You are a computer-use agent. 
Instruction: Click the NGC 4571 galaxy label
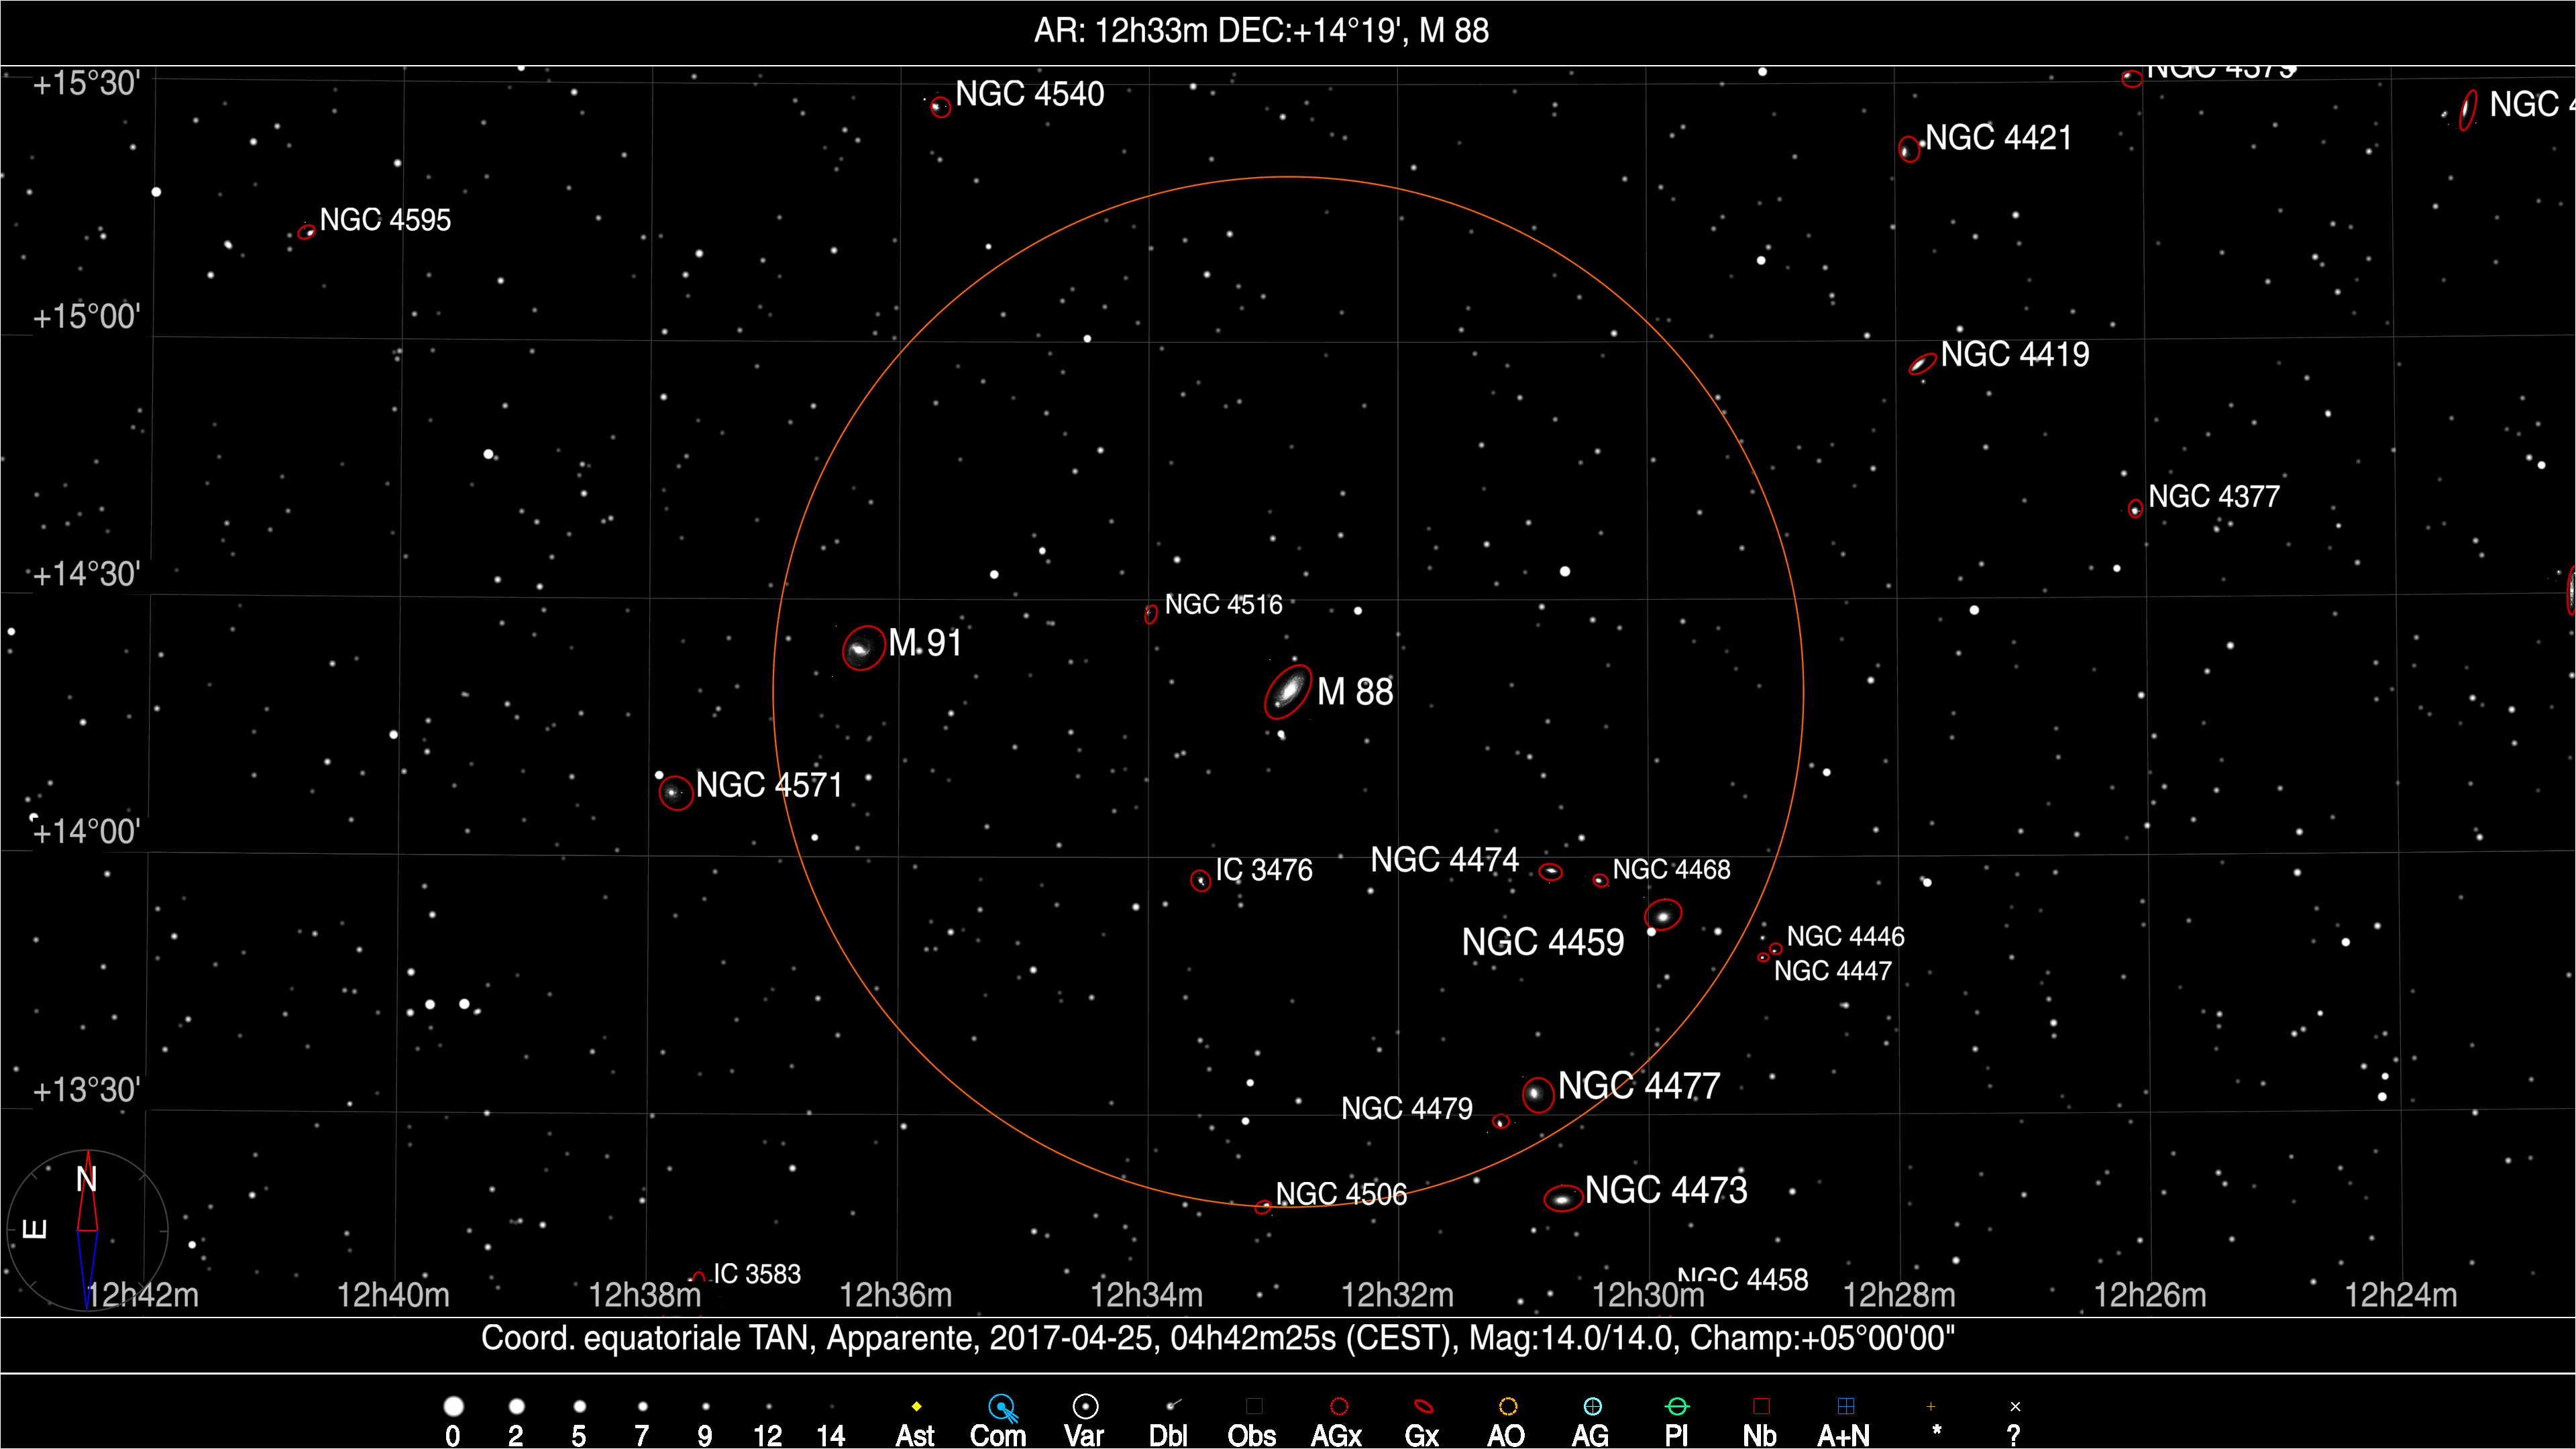(769, 785)
